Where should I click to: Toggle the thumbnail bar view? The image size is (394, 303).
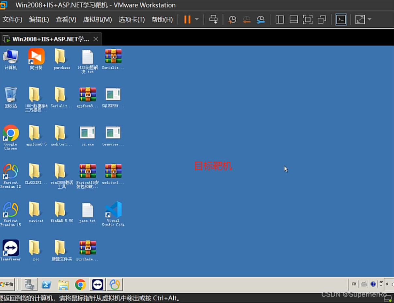click(294, 20)
